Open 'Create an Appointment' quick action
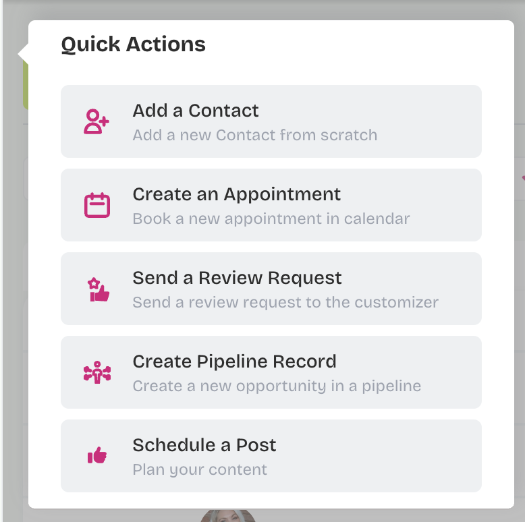 point(236,194)
